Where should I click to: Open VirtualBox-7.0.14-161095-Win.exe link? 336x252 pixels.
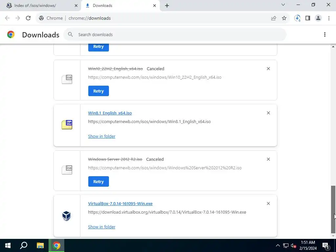click(120, 203)
